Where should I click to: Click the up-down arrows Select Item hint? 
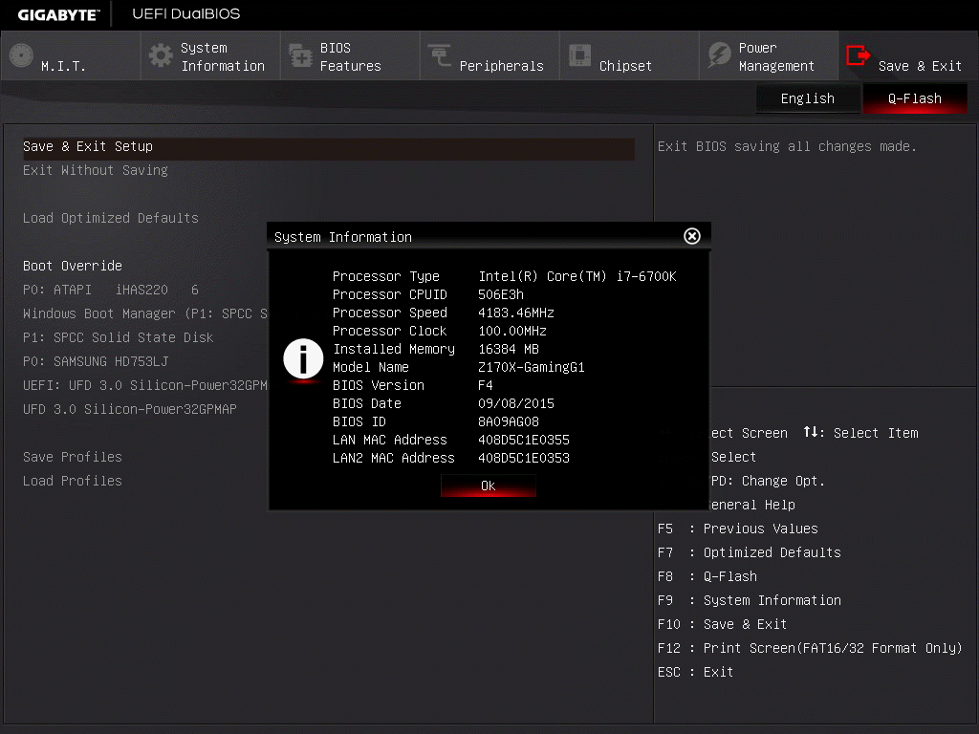[x=860, y=433]
